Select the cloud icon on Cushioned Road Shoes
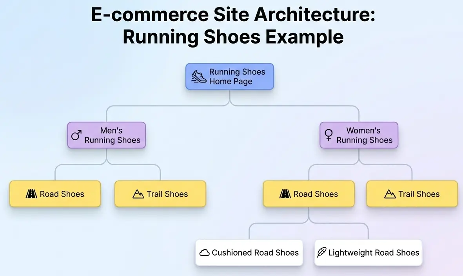Screen dimensions: 463x276 [205, 252]
